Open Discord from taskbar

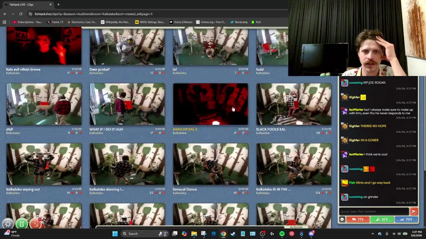pyautogui.click(x=311, y=234)
